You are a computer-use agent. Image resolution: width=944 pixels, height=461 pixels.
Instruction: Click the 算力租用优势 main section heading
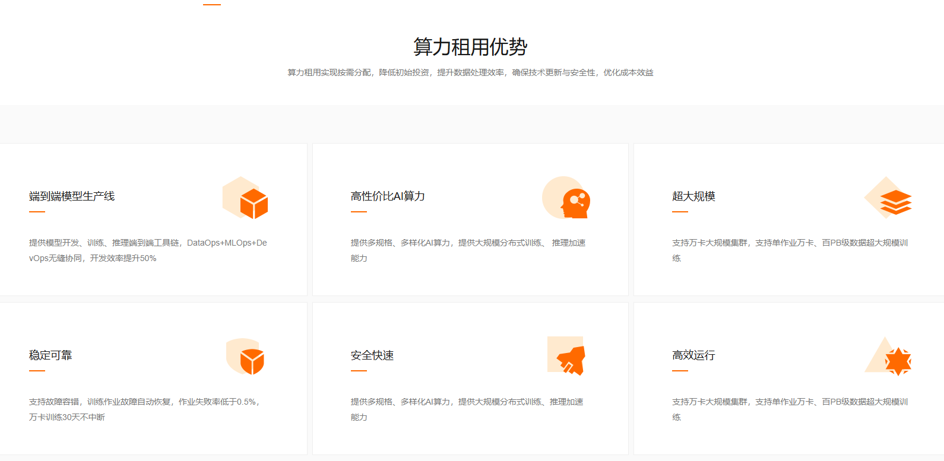[x=470, y=47]
